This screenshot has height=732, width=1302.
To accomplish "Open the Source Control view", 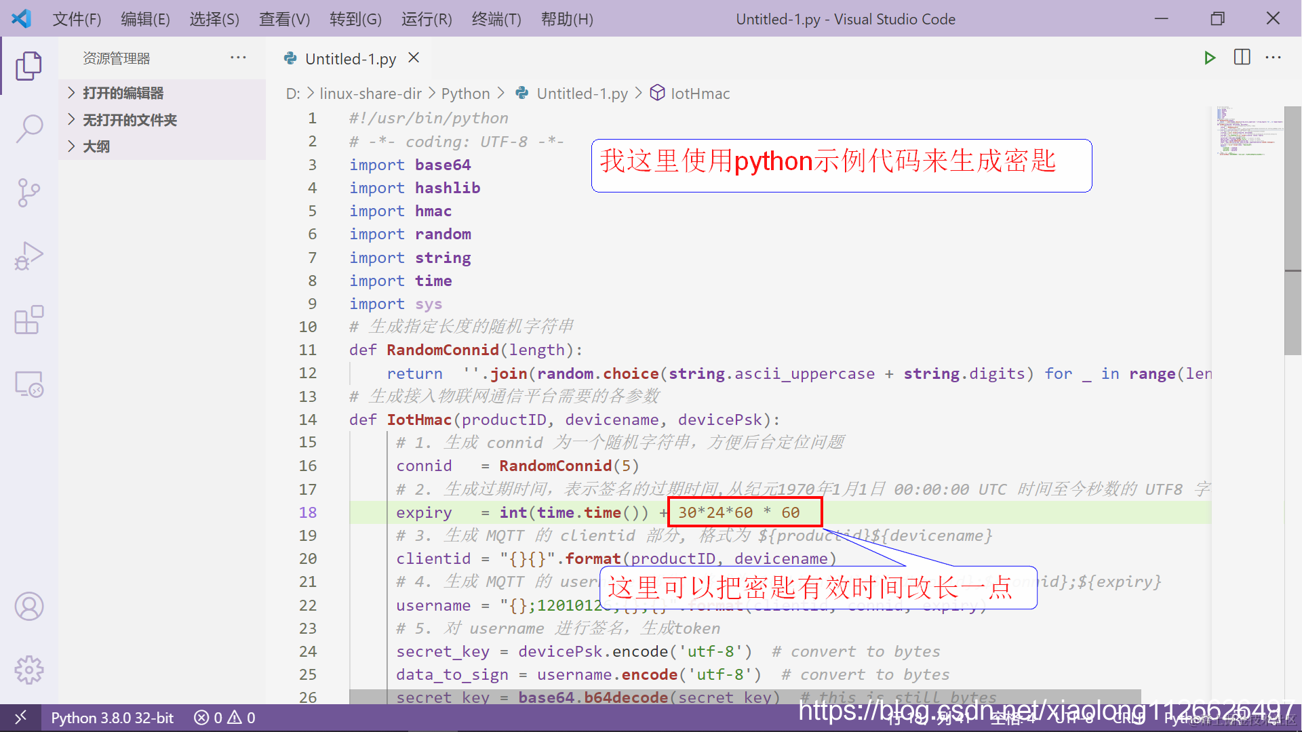I will (x=28, y=192).
